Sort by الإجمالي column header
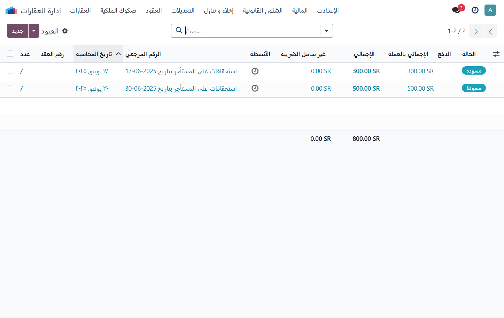This screenshot has height=318, width=504. [364, 54]
